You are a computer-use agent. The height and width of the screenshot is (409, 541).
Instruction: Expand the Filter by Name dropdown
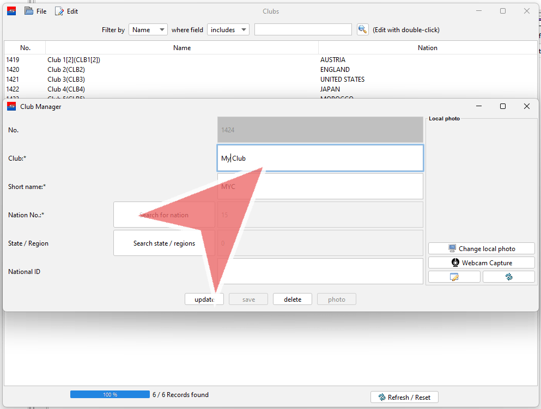[148, 30]
